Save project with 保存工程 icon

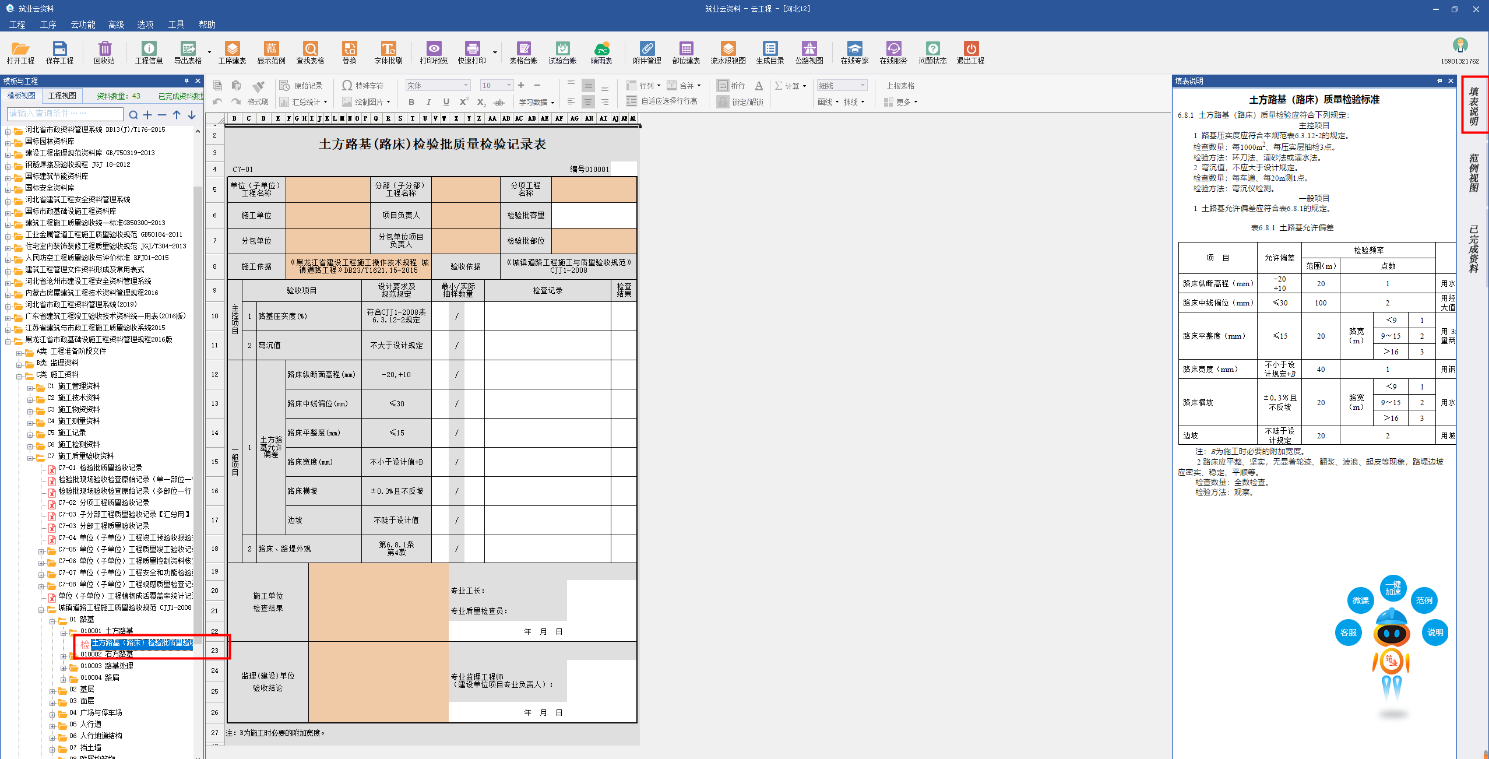[x=59, y=52]
